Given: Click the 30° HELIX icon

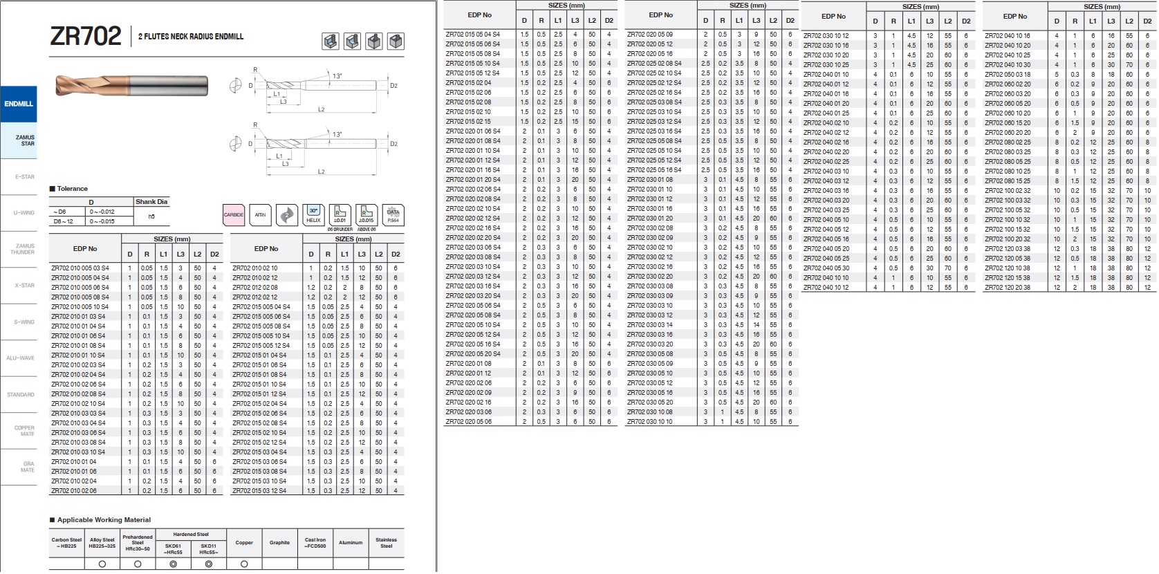Looking at the screenshot, I should 314,215.
